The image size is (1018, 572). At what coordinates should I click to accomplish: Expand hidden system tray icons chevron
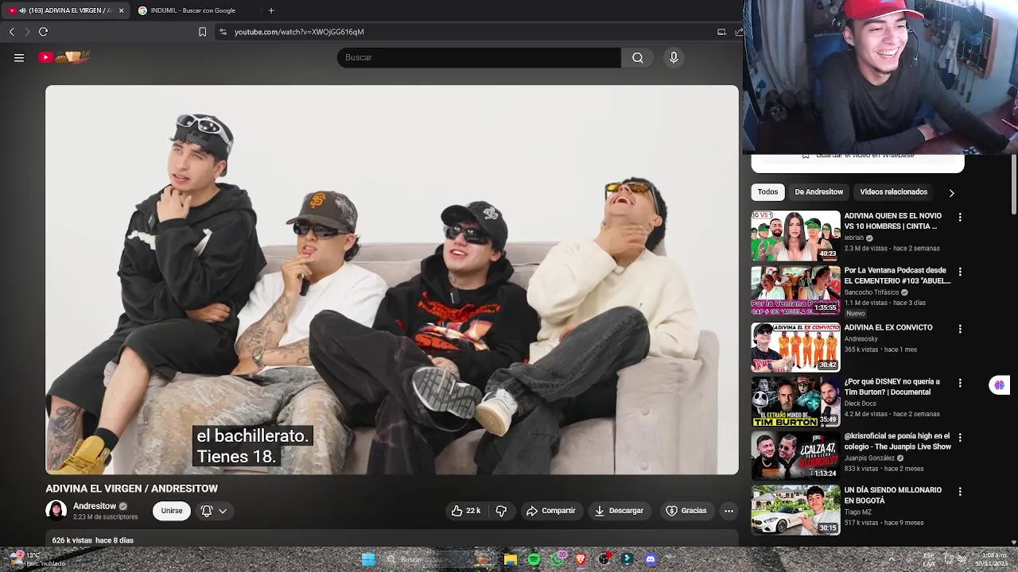pyautogui.click(x=892, y=559)
